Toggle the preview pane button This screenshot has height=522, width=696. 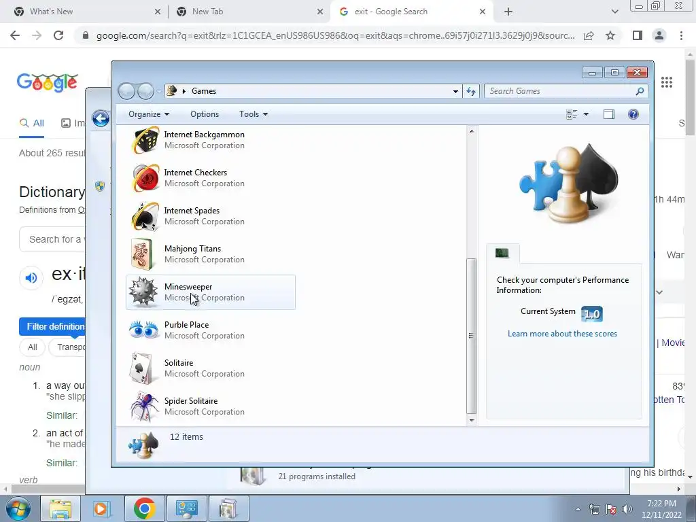[x=609, y=114]
